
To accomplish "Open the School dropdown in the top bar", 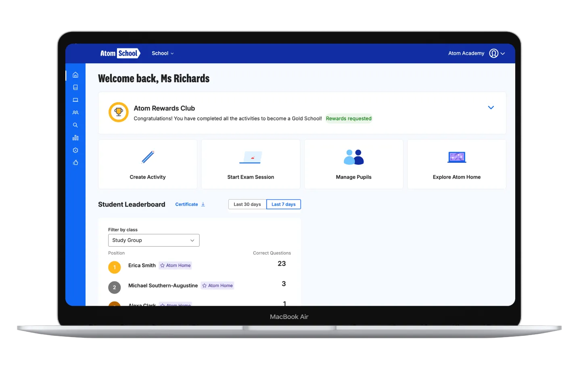I will click(163, 53).
